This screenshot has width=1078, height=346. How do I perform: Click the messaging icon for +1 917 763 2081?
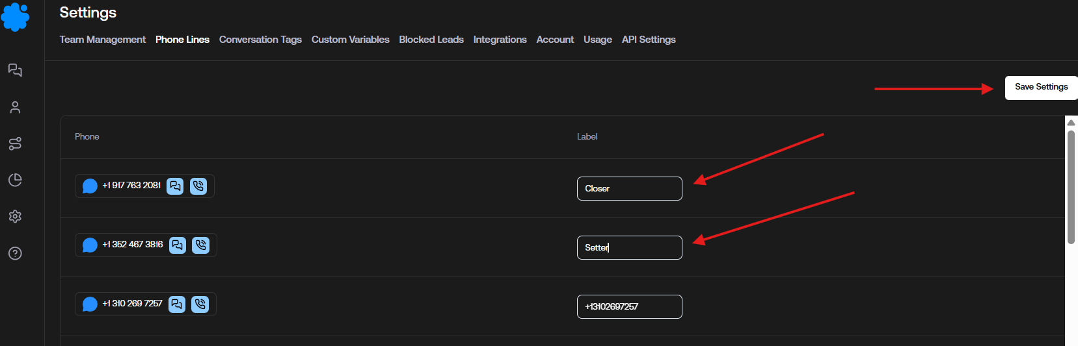pyautogui.click(x=175, y=186)
